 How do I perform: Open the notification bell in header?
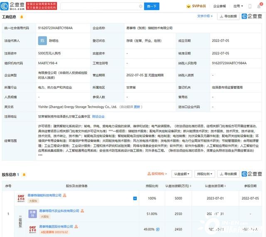[259, 7]
